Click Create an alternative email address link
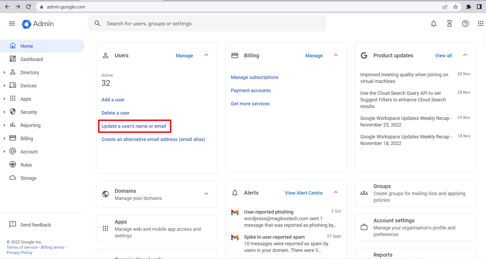486x259 pixels. click(153, 139)
